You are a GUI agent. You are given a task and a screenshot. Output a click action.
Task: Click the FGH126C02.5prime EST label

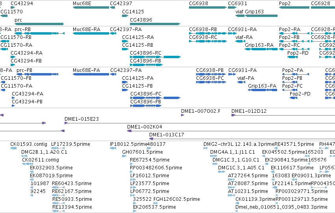pos(177,199)
